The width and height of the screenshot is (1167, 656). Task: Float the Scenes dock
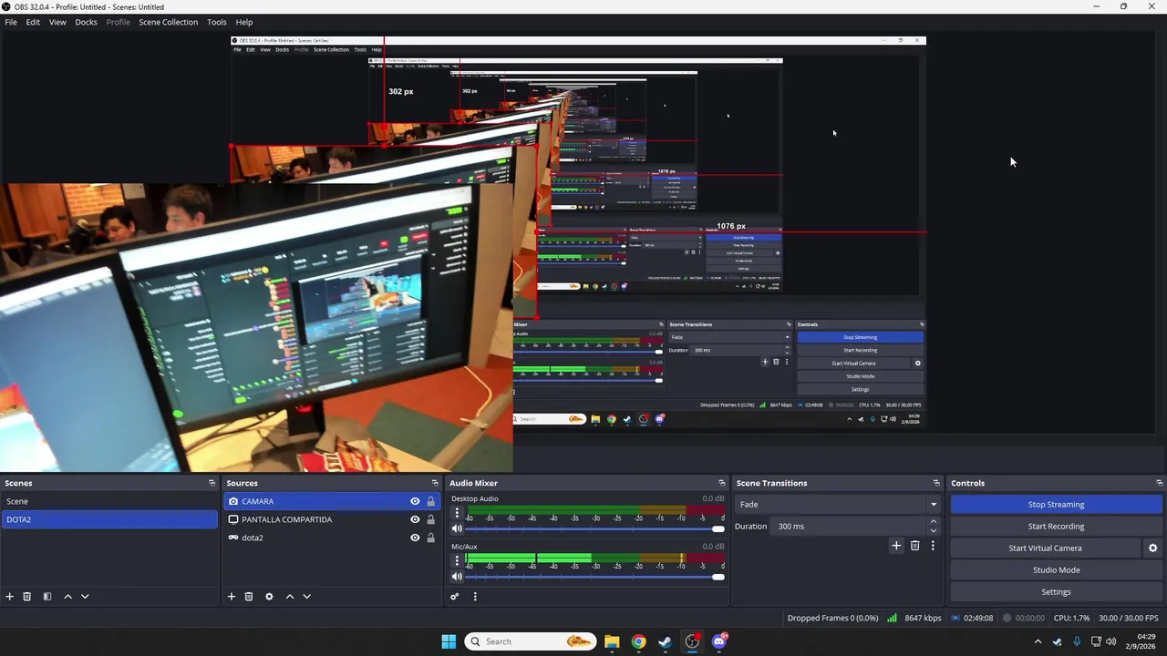point(212,483)
